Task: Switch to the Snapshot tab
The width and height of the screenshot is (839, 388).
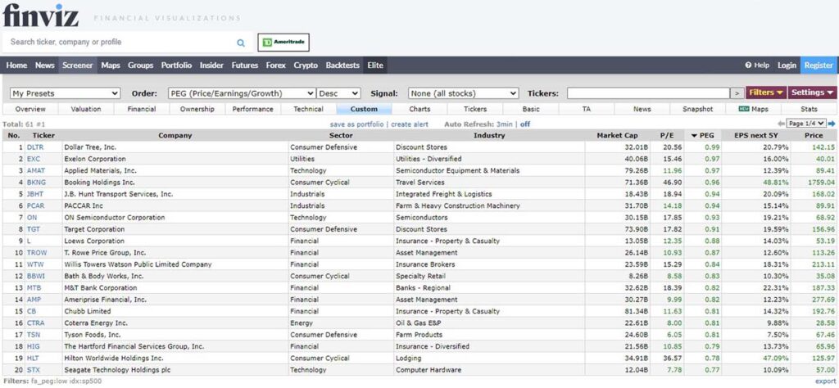Action: tap(698, 109)
